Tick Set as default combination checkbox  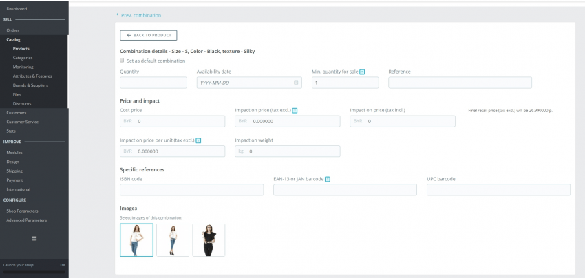click(122, 61)
